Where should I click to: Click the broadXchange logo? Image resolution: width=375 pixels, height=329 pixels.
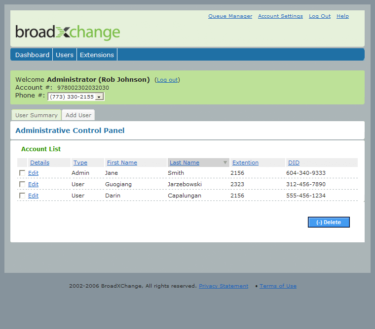[x=68, y=32]
